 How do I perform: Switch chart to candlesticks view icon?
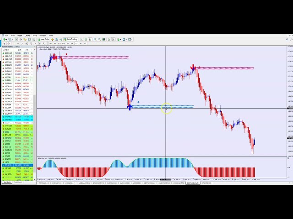85,39
